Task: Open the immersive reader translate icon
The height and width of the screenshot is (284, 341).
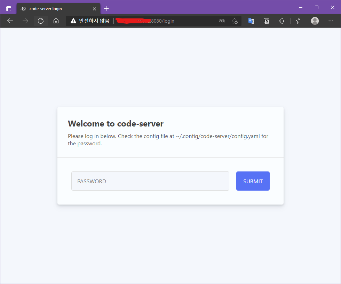Action: coord(222,21)
